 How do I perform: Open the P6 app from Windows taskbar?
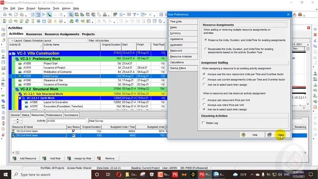(175, 175)
